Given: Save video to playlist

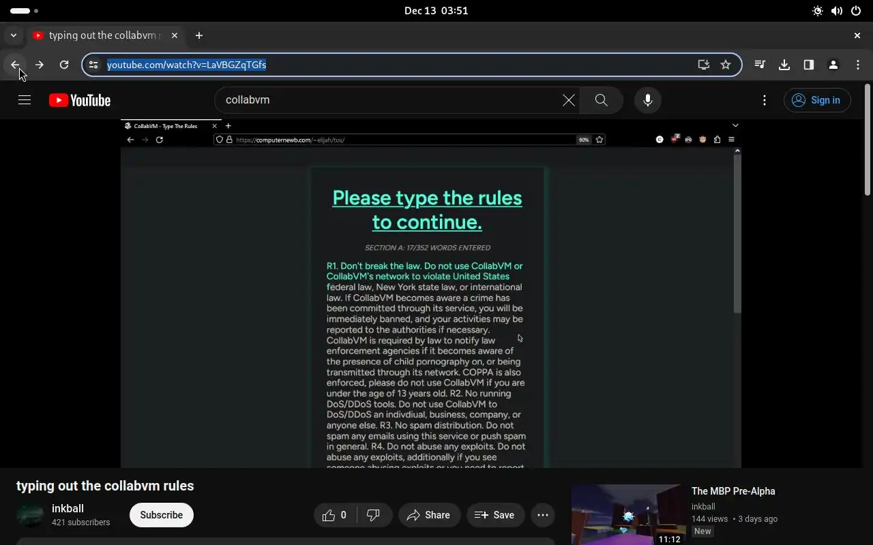Looking at the screenshot, I should (x=495, y=515).
